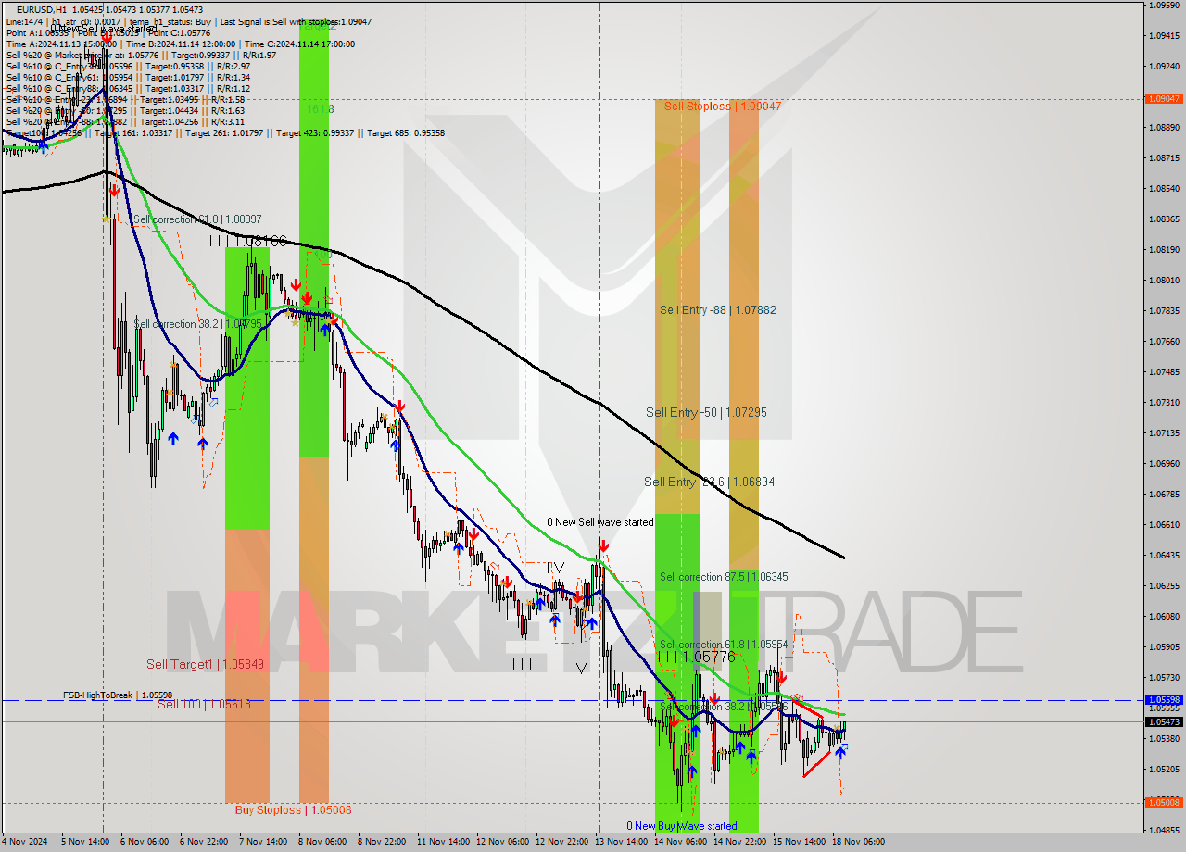
Task: Click the 'I V' wave label
Action: (x=555, y=567)
